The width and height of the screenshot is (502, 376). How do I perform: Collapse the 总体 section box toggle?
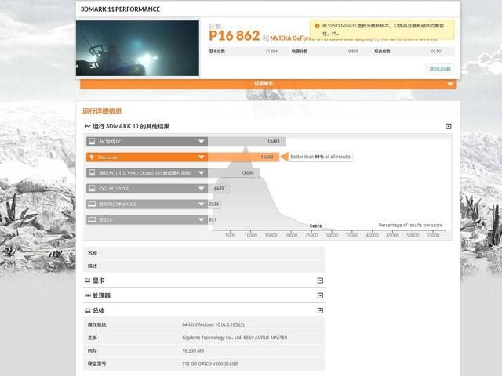pyautogui.click(x=320, y=310)
